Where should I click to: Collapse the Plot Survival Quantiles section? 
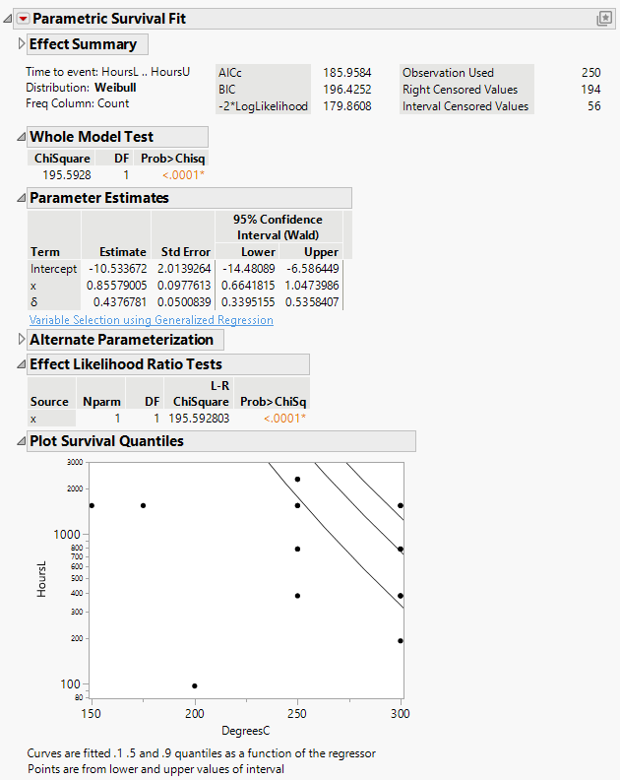coord(22,441)
